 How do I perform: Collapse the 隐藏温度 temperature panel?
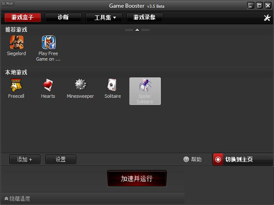[17, 199]
